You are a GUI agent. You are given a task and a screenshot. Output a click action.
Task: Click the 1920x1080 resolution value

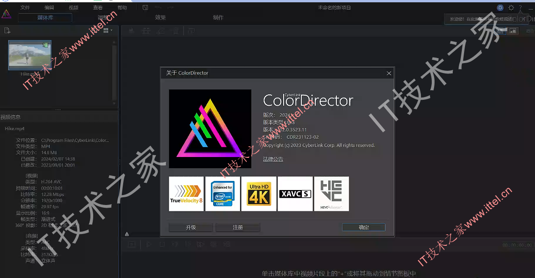pyautogui.click(x=51, y=200)
